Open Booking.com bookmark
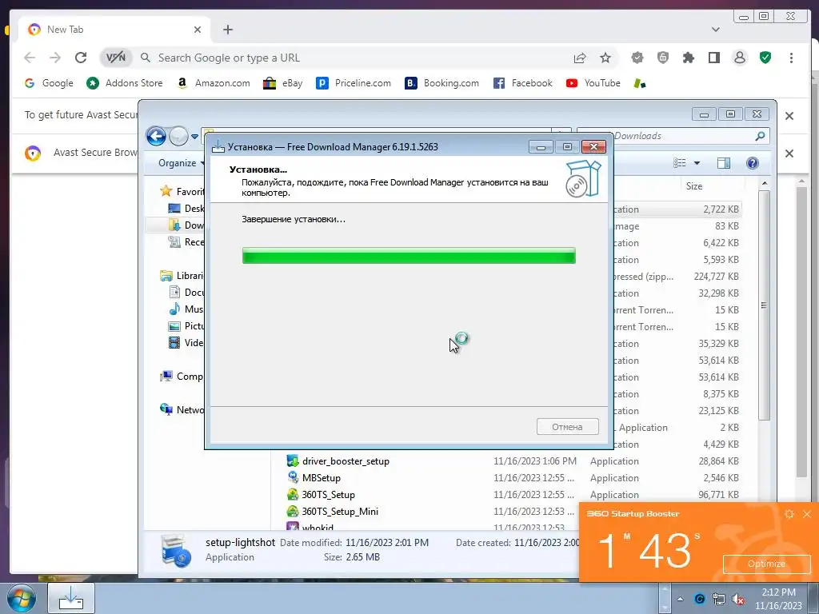The height and width of the screenshot is (614, 819). pos(441,83)
